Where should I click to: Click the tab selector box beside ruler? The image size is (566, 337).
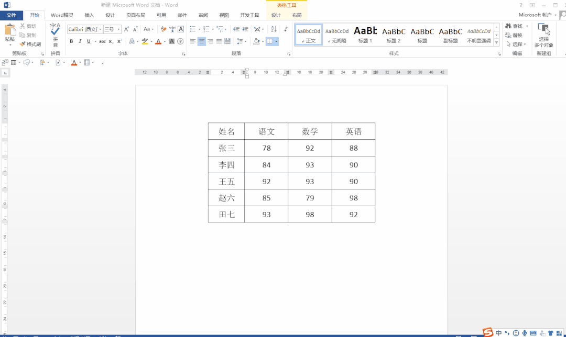pyautogui.click(x=5, y=73)
